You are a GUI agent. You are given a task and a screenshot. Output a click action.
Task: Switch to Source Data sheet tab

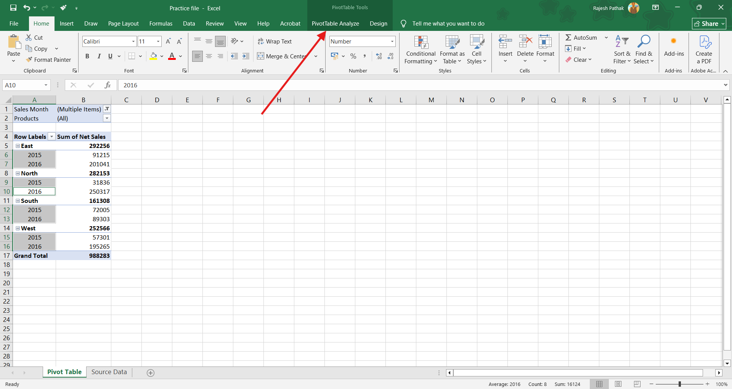(x=109, y=372)
